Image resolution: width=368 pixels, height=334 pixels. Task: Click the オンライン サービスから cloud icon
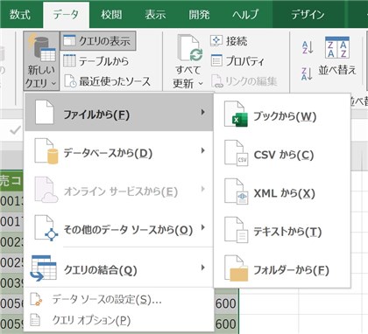point(46,190)
